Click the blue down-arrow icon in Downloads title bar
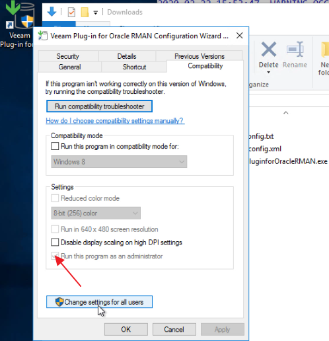This screenshot has width=329, height=341. (52, 12)
